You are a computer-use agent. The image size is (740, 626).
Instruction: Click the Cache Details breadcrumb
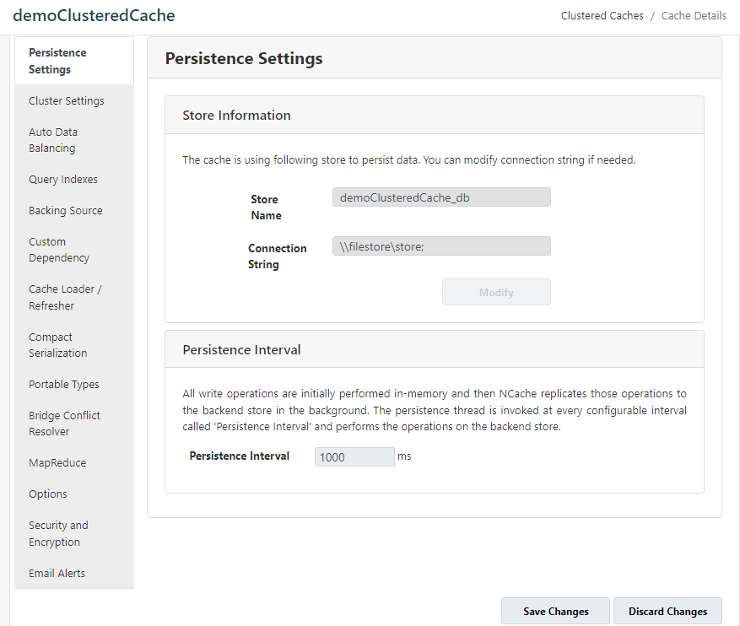(694, 15)
